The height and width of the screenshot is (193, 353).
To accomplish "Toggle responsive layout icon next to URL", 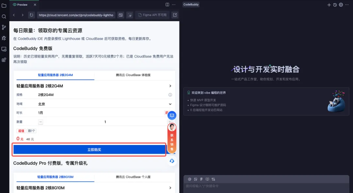I will 121,15.
